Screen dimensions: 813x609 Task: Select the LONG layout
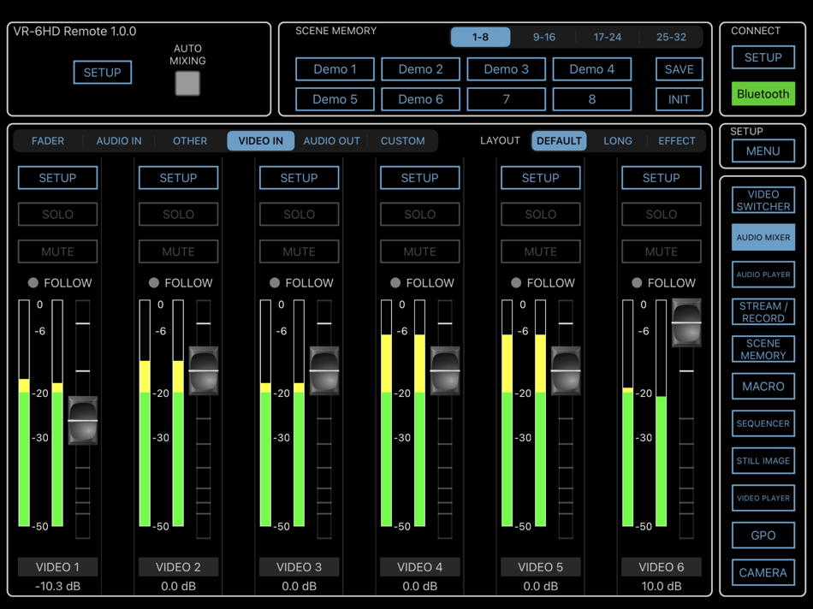pos(618,141)
